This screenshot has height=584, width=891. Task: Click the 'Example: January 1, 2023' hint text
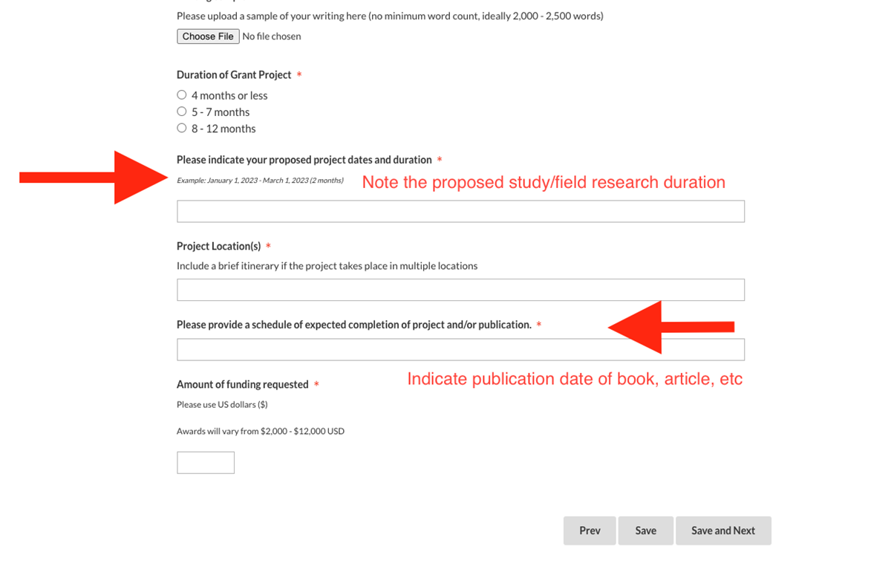point(260,181)
